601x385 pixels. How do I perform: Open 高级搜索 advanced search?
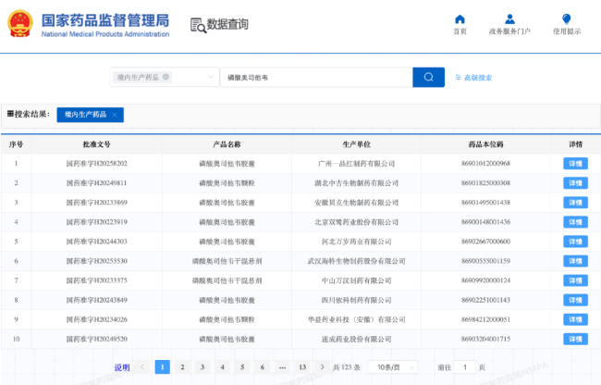pyautogui.click(x=477, y=78)
